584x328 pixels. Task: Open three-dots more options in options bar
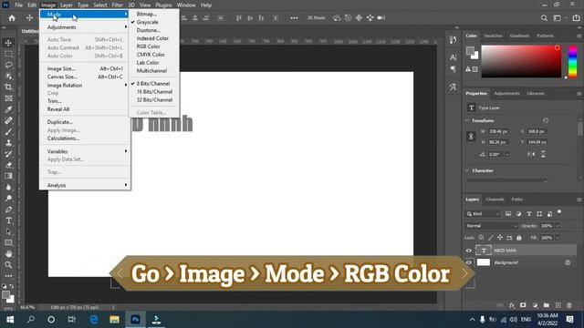point(294,18)
